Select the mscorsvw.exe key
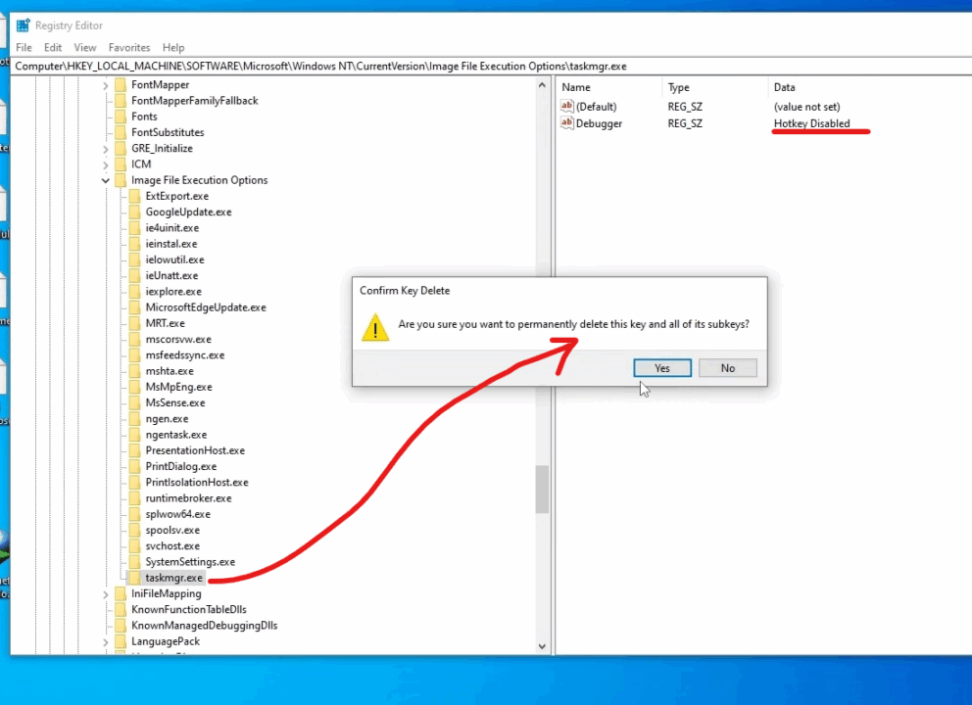 178,340
